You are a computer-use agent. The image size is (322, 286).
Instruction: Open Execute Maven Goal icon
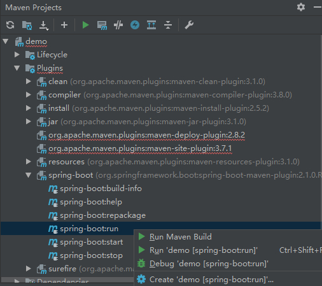(102, 25)
